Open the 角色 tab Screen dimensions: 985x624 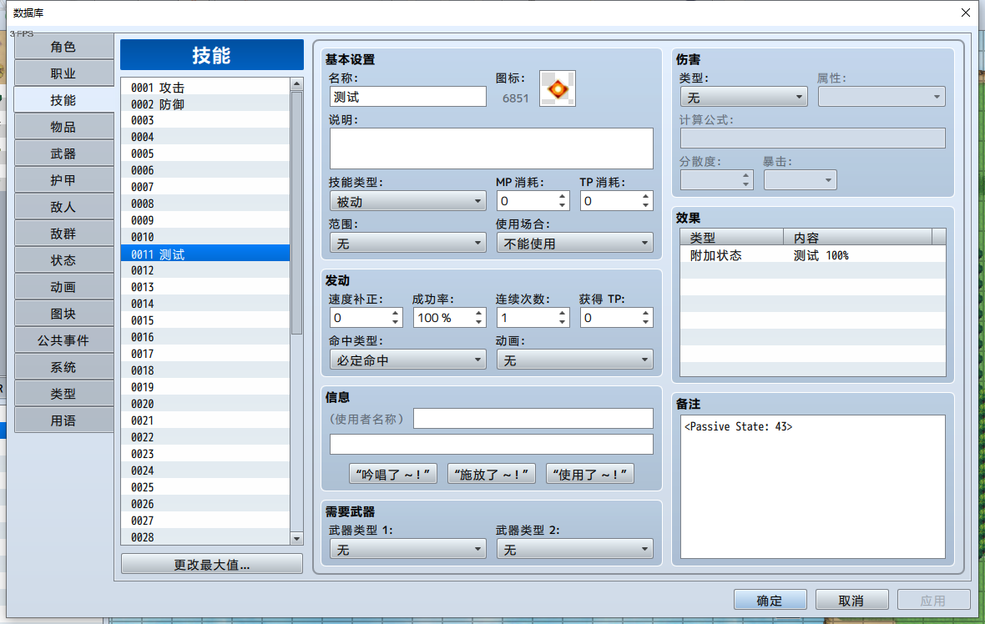coord(63,47)
